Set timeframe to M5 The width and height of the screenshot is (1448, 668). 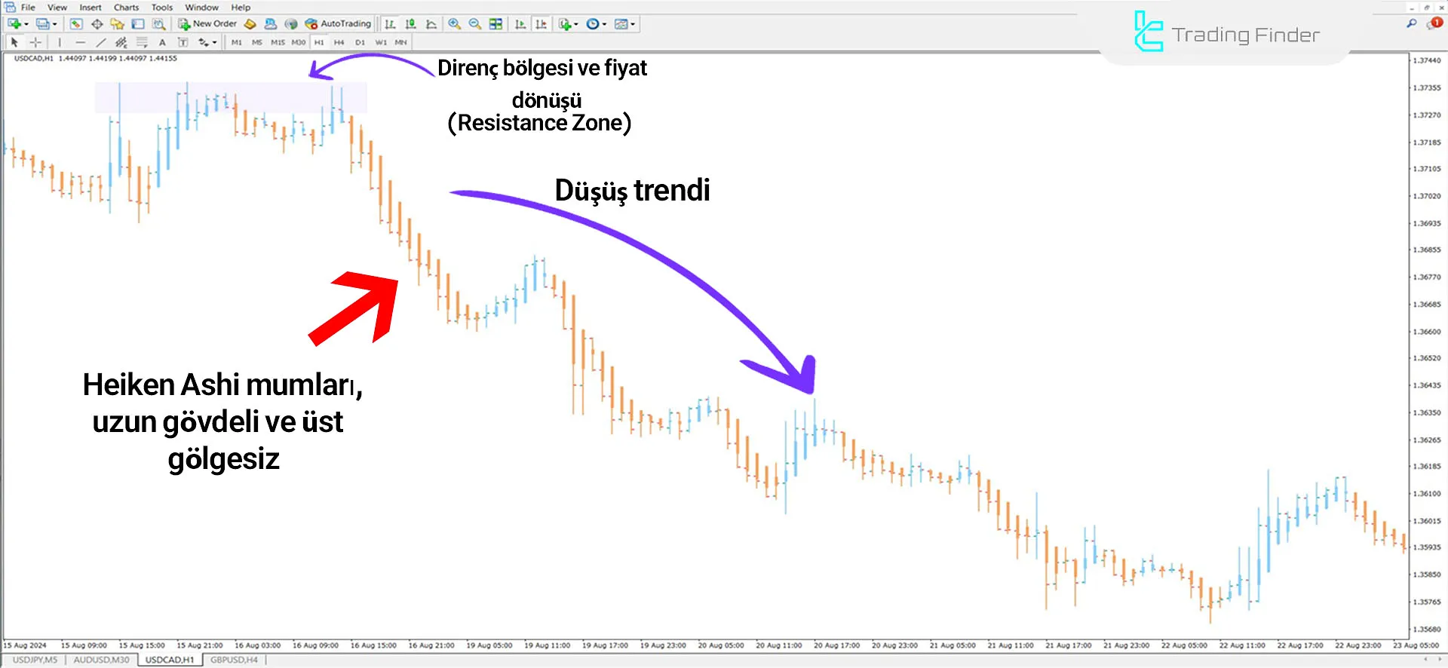257,42
